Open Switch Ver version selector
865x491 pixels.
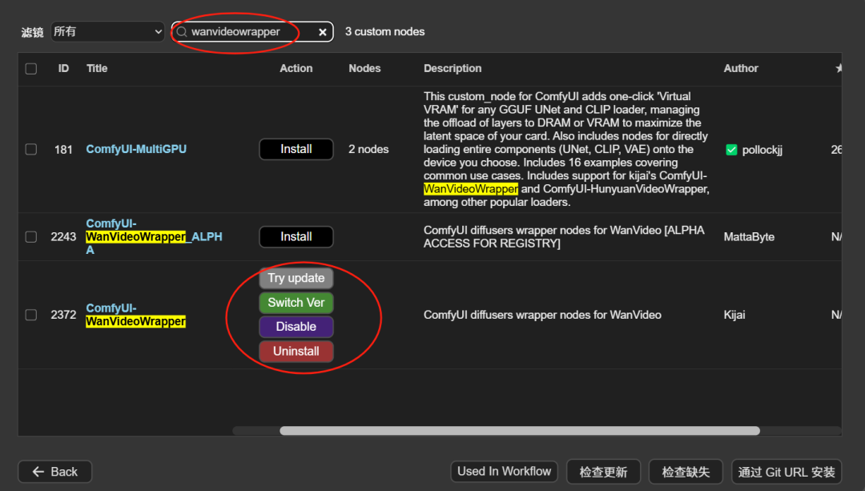point(296,303)
